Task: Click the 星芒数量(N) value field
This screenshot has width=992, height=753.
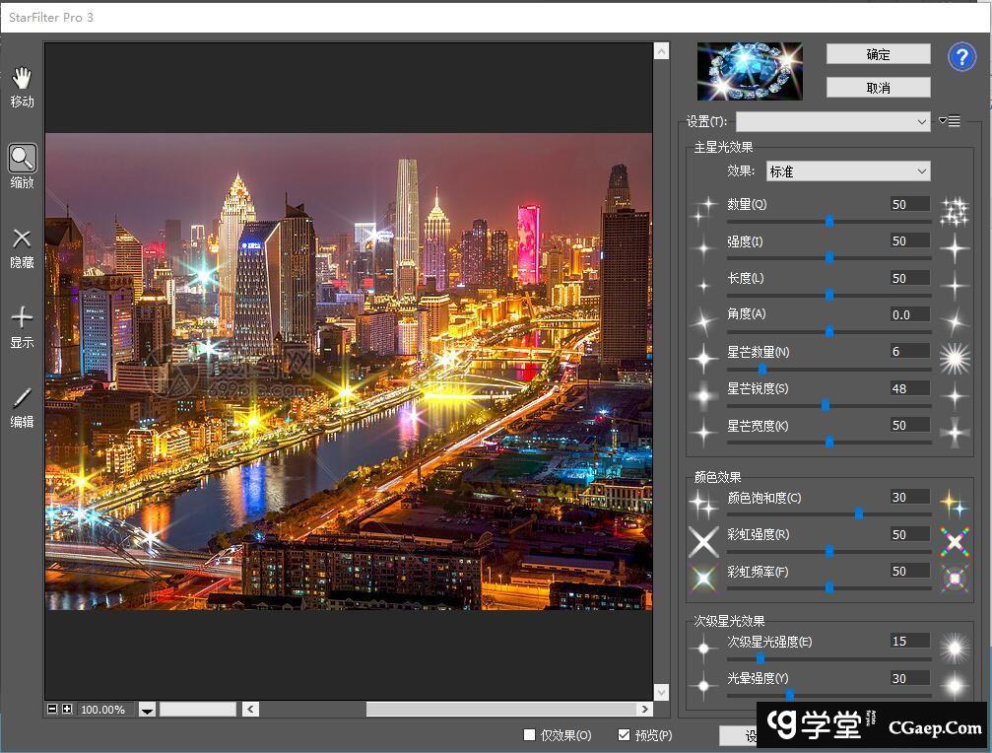Action: point(909,352)
